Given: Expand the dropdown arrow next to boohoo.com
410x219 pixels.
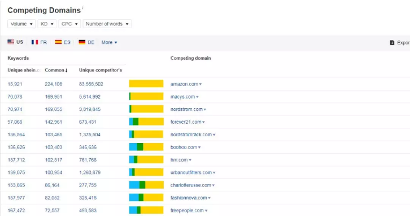Looking at the screenshot, I should pyautogui.click(x=199, y=148).
